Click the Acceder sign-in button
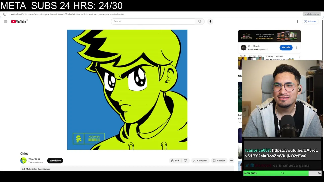This screenshot has height=182, width=324. coord(310,21)
